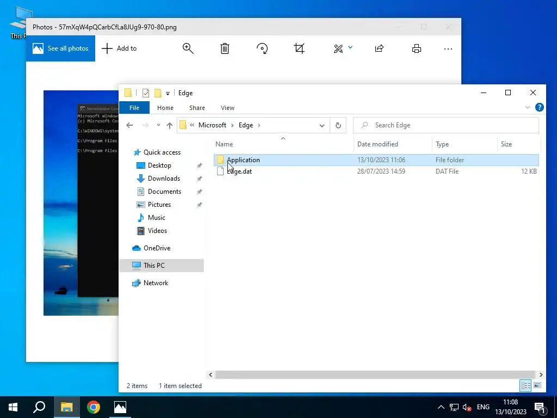Open the File ribbon tab
557x418 pixels.
[x=134, y=108]
